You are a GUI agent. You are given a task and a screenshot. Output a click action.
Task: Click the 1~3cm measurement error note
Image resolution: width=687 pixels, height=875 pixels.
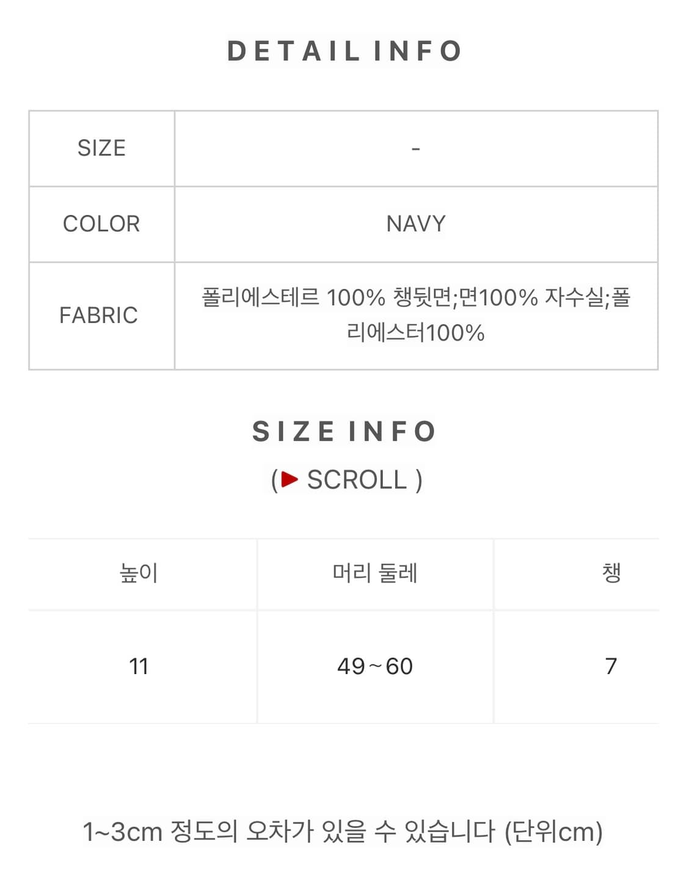point(288,832)
